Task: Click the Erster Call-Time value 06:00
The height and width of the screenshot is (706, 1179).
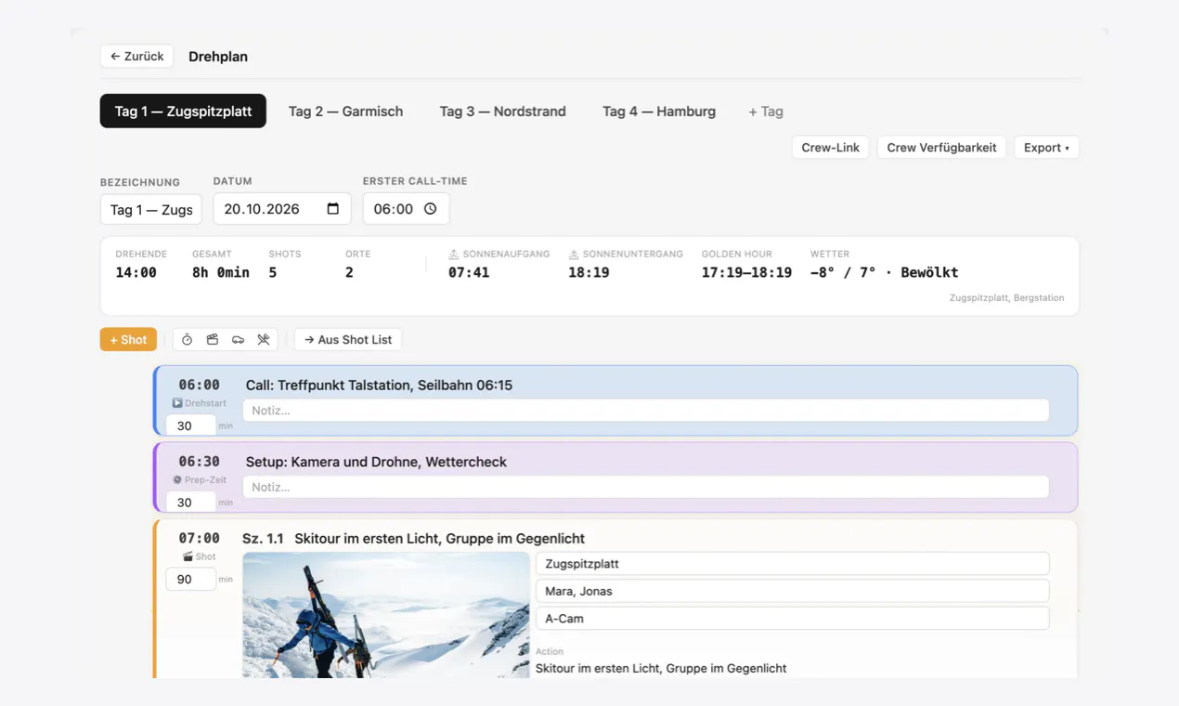Action: (x=394, y=209)
